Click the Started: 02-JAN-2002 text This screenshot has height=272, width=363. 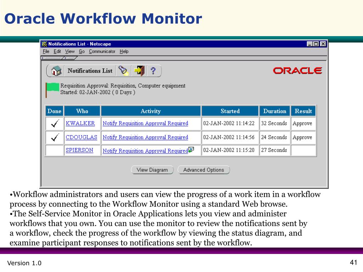(98, 92)
